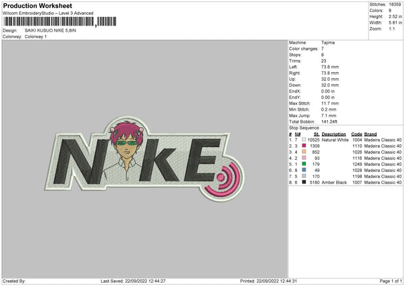This screenshot has height=286, width=405.
Task: Click the stitch count 5180
Action: [x=315, y=183]
